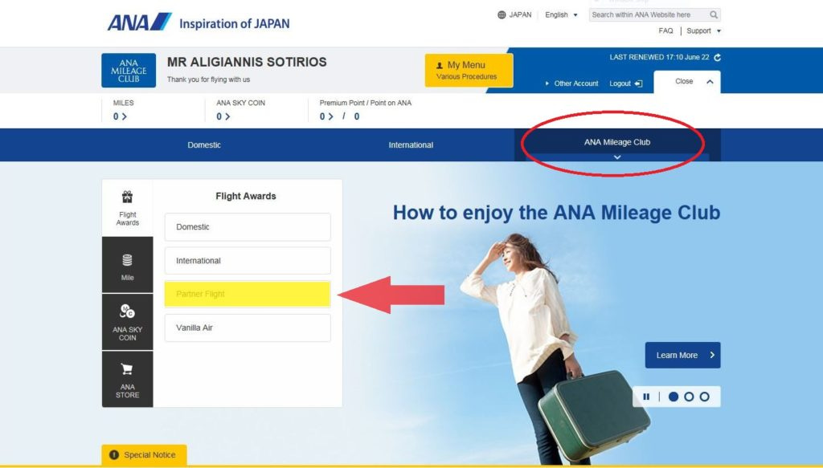Image resolution: width=823 pixels, height=468 pixels.
Task: Click the Special Notice exclamation icon
Action: pos(114,455)
